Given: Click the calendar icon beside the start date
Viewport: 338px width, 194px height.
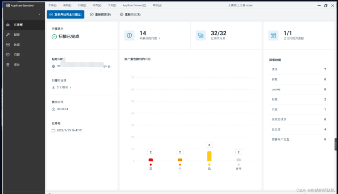Looking at the screenshot, I should (x=54, y=130).
